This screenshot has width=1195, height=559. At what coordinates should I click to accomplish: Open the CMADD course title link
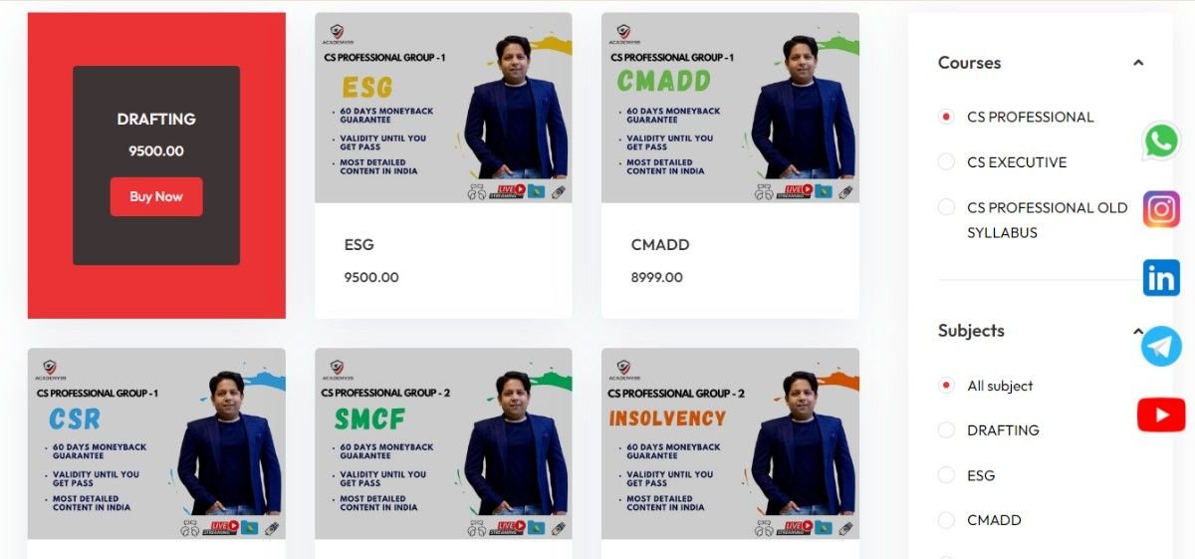pos(660,244)
